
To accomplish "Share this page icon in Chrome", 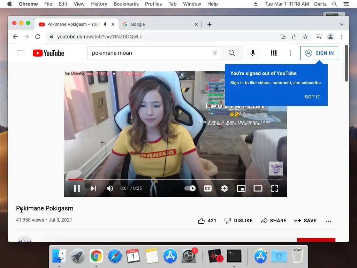I will (294, 37).
